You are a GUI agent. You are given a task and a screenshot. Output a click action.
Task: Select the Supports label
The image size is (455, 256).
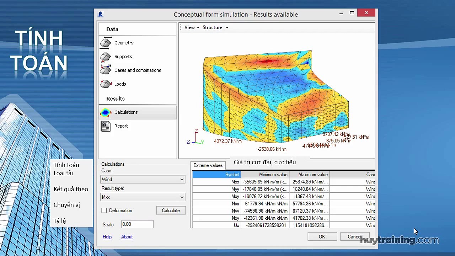pyautogui.click(x=123, y=57)
